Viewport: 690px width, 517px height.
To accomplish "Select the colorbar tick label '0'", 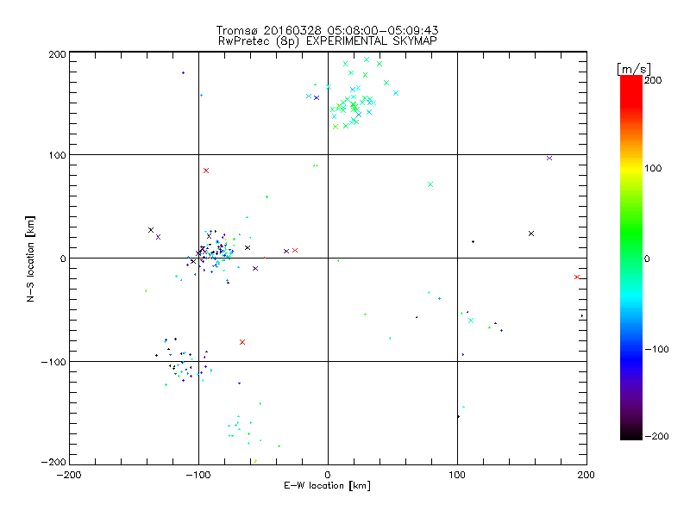I will (x=647, y=258).
